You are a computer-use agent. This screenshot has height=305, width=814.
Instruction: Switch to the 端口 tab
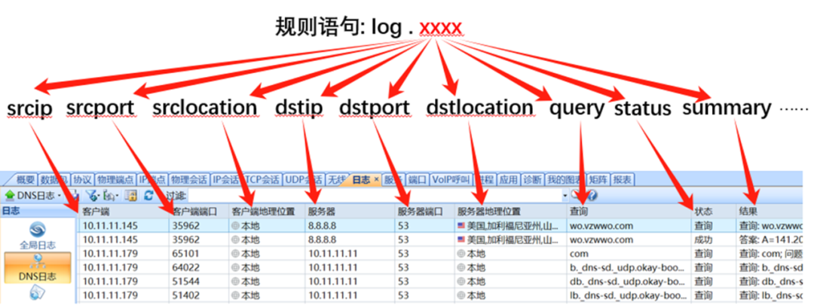coord(417,180)
